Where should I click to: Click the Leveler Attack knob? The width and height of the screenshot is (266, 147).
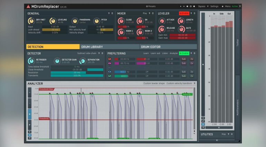pyautogui.click(x=162, y=21)
